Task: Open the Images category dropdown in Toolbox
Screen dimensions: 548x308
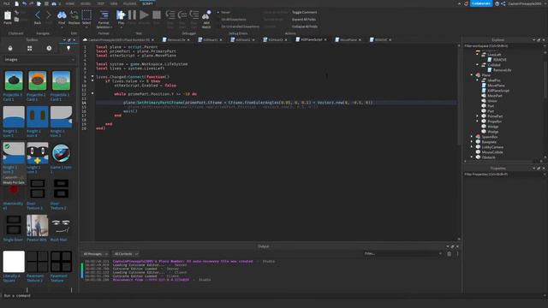Action: click(x=39, y=60)
